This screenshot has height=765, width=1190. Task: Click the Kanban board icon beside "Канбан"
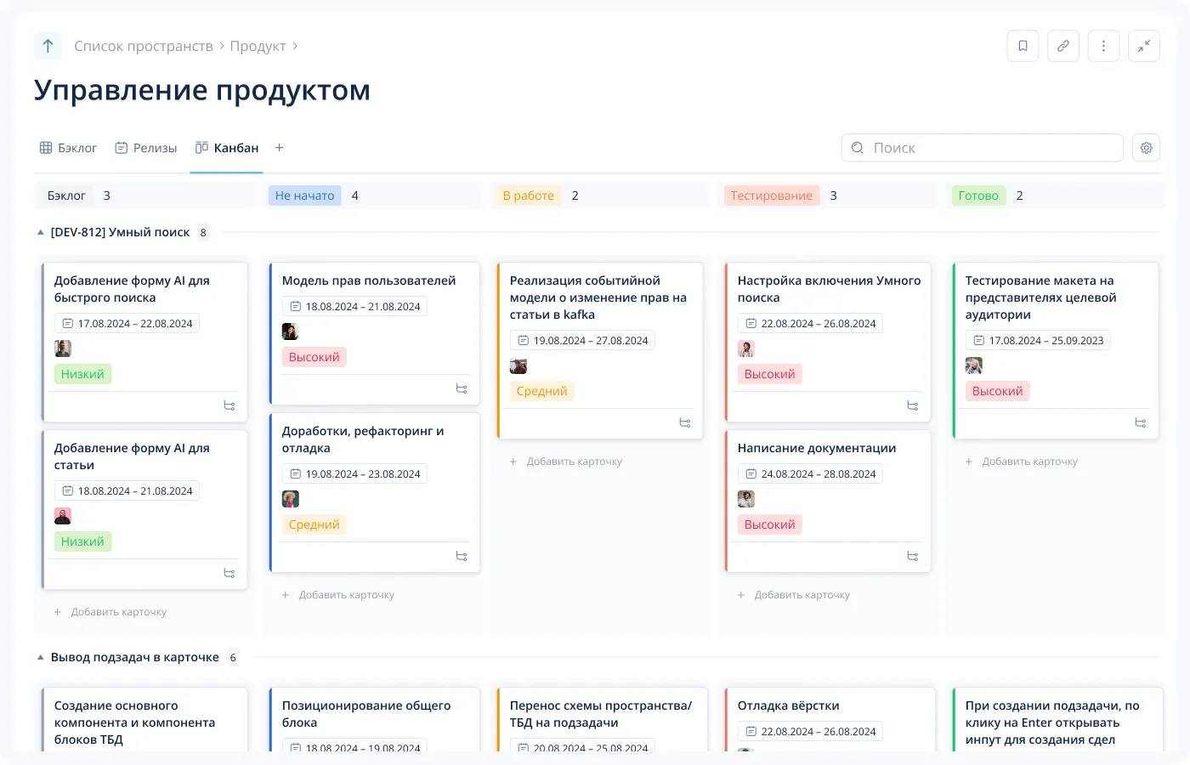(200, 146)
